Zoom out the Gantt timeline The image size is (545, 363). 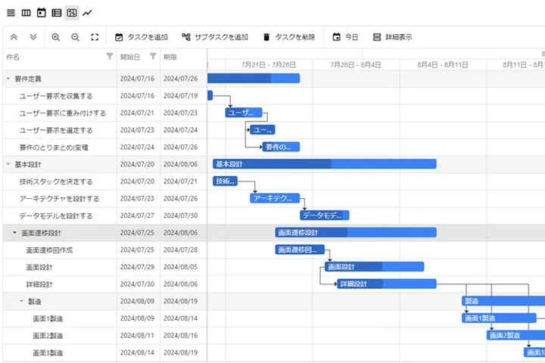coord(75,37)
